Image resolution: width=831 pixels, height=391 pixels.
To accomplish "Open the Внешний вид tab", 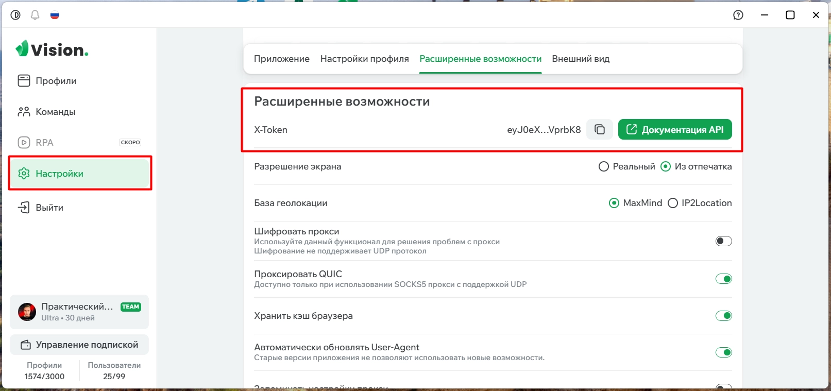I will [x=581, y=59].
